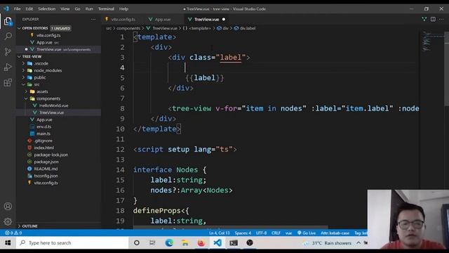Open the View menu
This screenshot has height=253, width=449.
click(x=65, y=9)
